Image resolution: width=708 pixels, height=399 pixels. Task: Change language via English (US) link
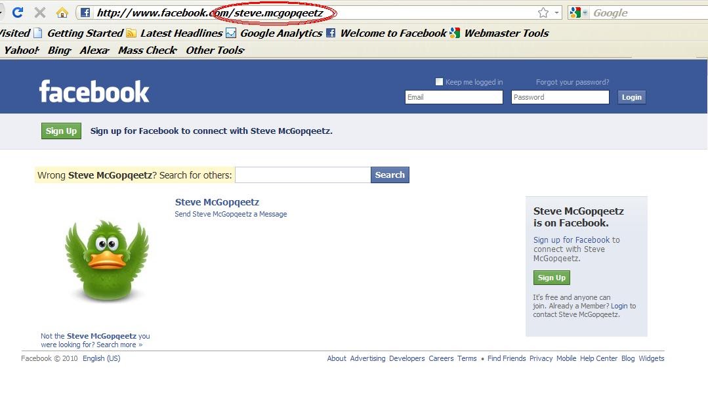[101, 358]
